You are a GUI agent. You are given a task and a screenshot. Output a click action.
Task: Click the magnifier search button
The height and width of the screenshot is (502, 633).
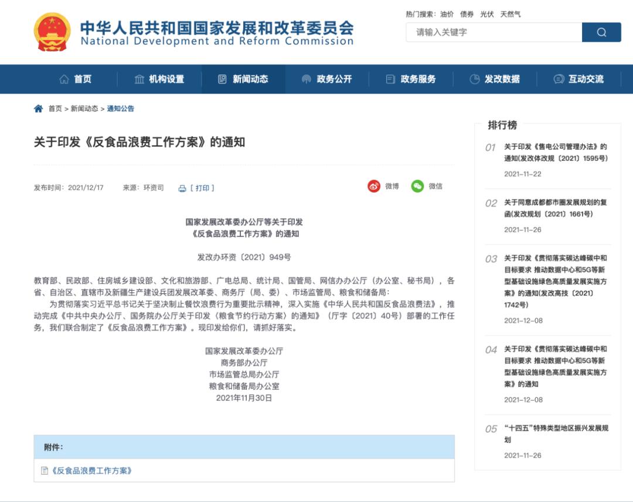601,32
